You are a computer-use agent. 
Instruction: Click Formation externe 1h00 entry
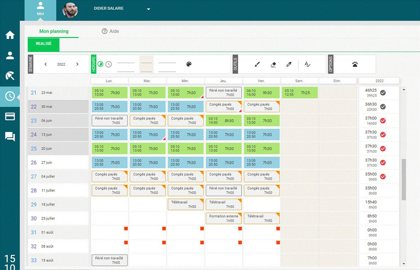click(x=223, y=218)
